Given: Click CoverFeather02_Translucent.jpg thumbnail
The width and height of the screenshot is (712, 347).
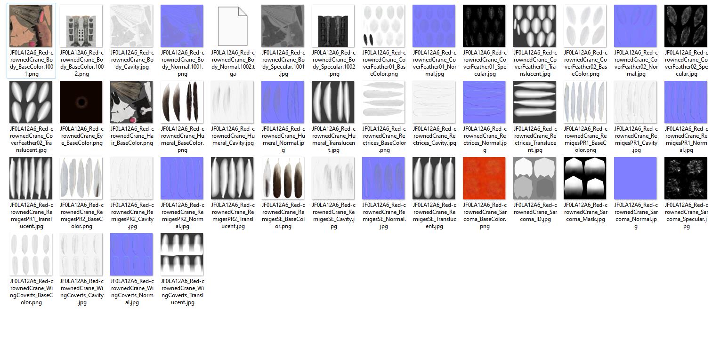Looking at the screenshot, I should coord(31,102).
